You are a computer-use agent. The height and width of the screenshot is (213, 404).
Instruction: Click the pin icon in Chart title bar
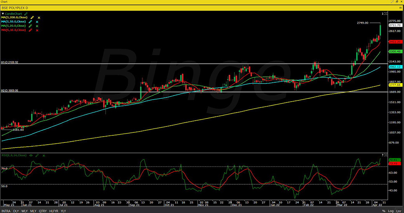tap(392, 2)
